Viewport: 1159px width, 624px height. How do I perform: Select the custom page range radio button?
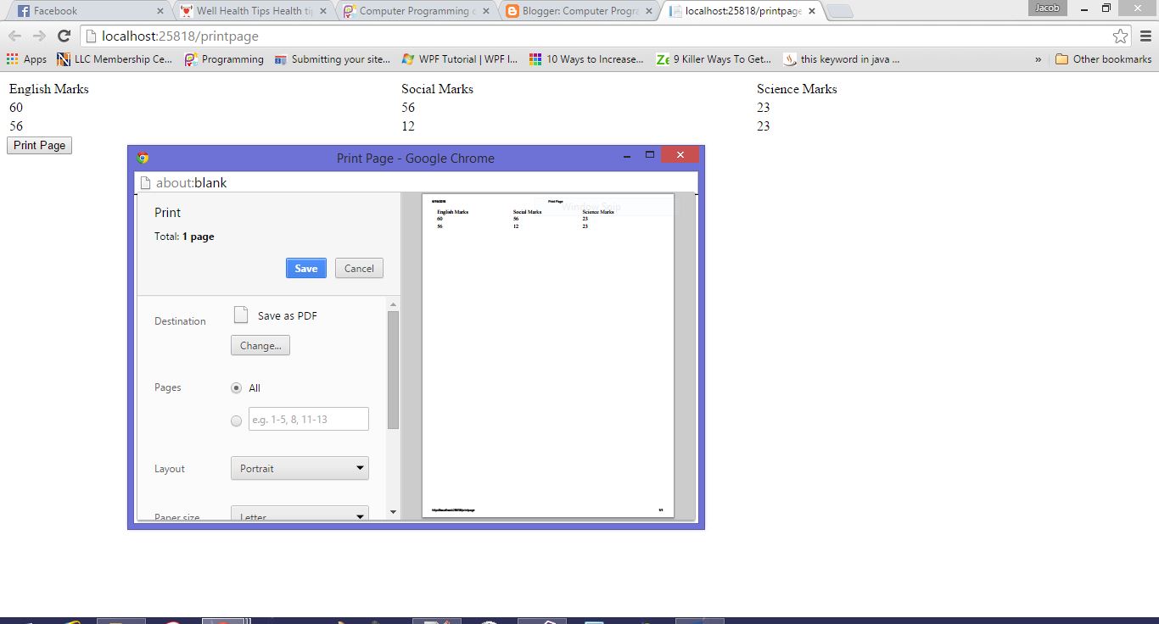(x=237, y=420)
